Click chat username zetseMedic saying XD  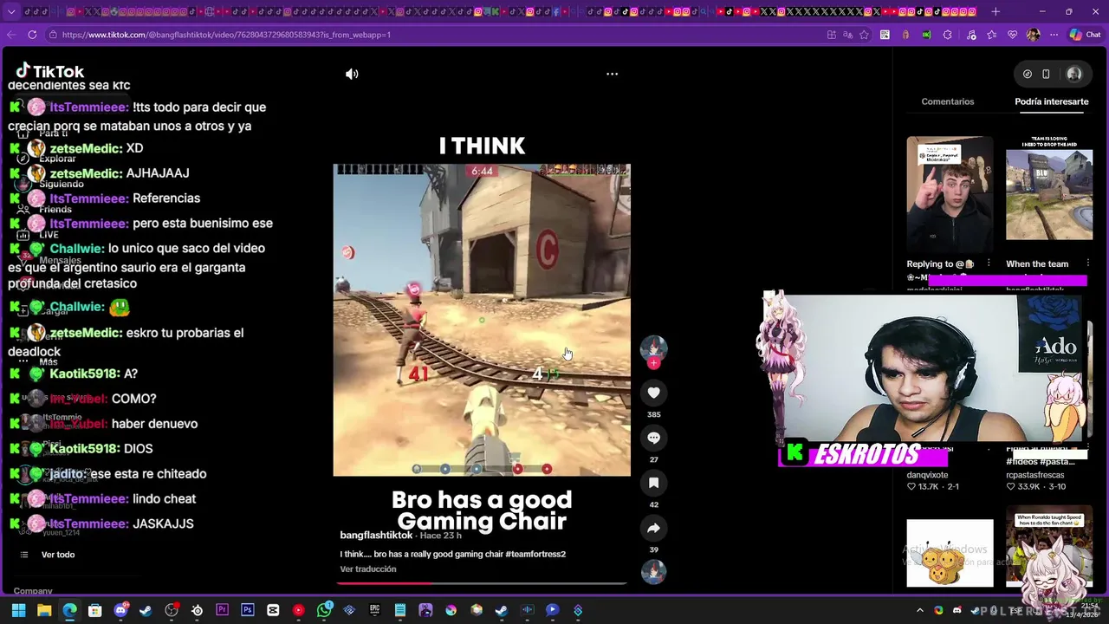(x=86, y=148)
